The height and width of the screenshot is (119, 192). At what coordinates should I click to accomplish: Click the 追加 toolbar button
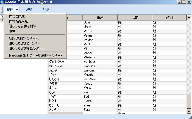pyautogui.click(x=29, y=10)
